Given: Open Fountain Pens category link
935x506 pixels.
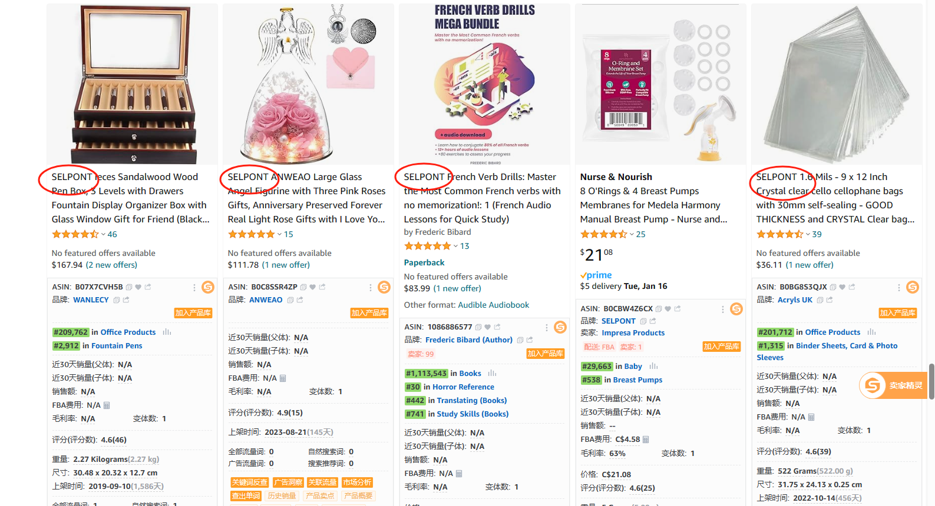Looking at the screenshot, I should pos(117,345).
